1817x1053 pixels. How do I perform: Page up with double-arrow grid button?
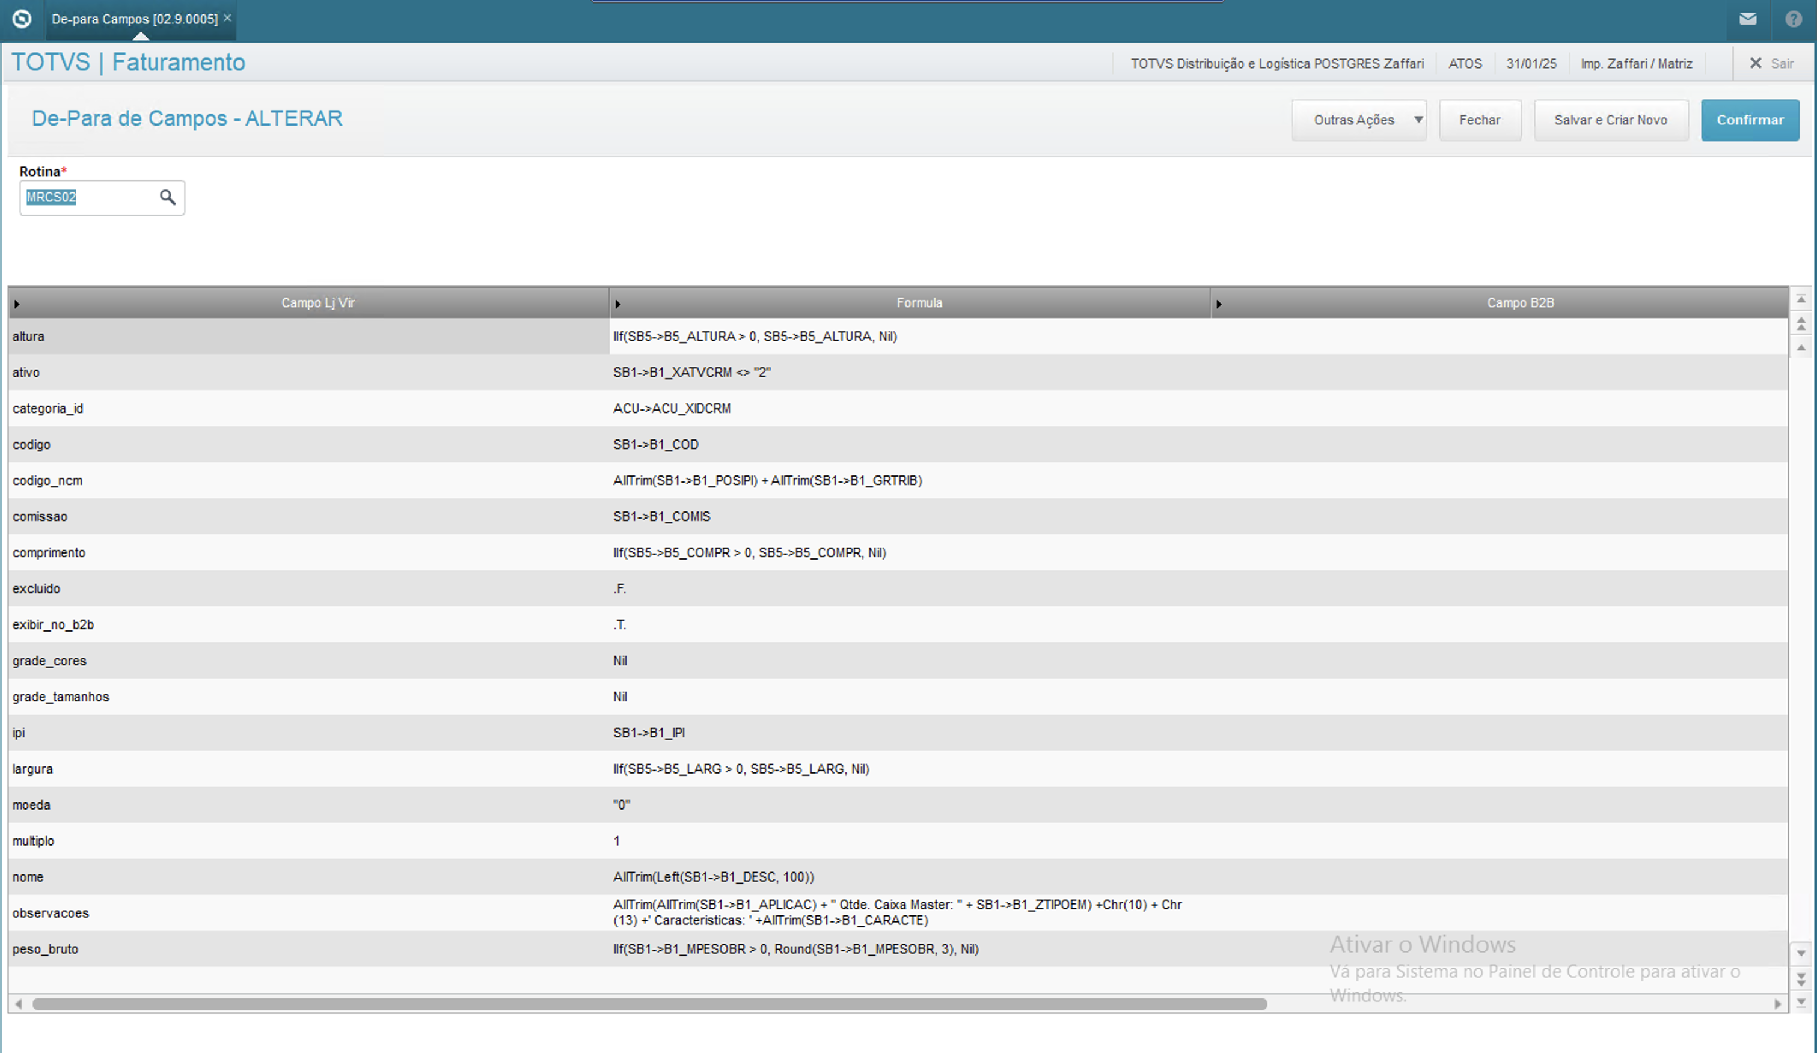pos(1800,323)
